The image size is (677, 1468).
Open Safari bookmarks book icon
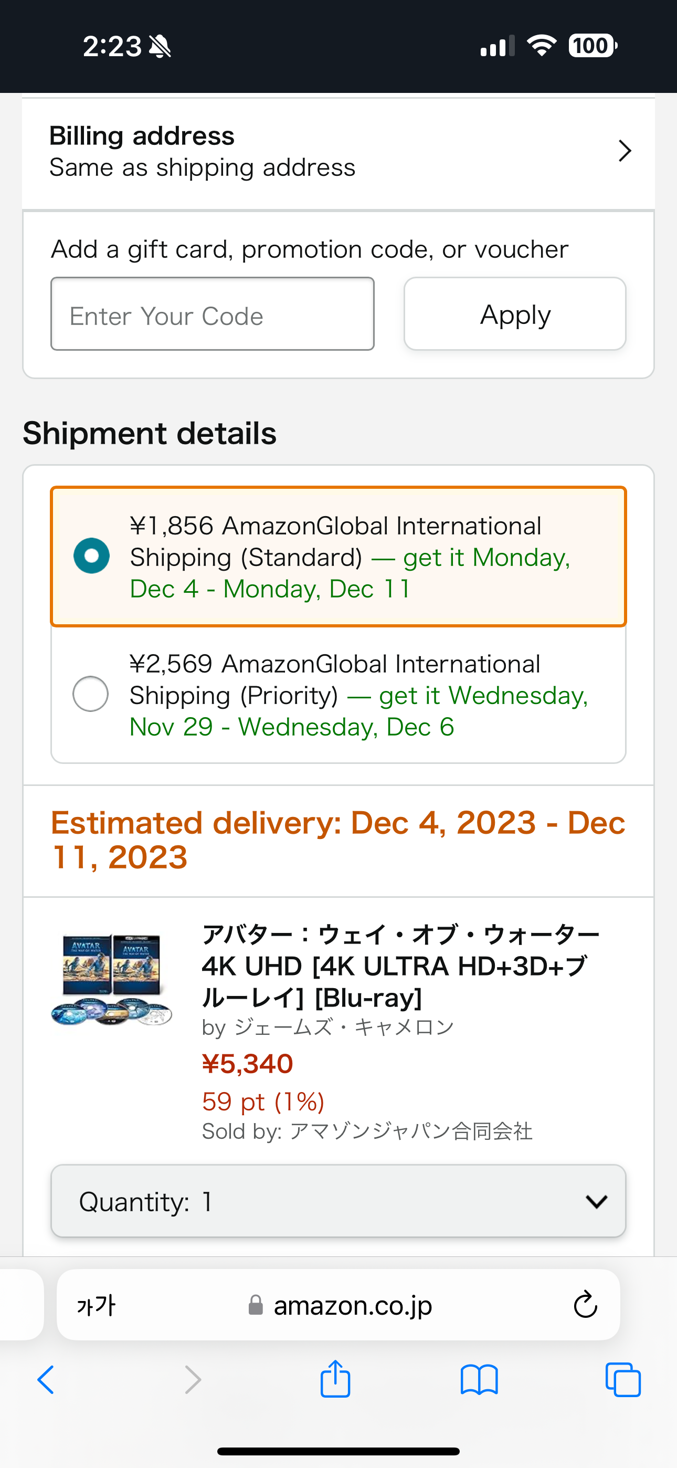[479, 1380]
